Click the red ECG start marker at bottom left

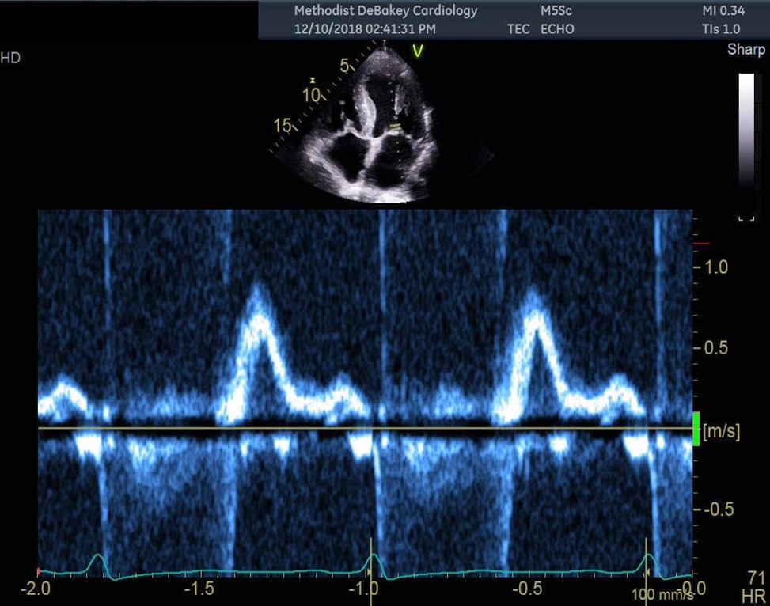(38, 570)
